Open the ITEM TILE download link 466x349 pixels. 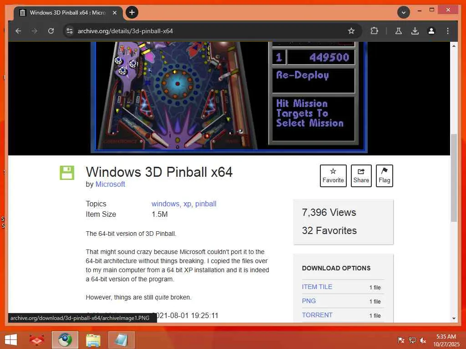pos(317,287)
